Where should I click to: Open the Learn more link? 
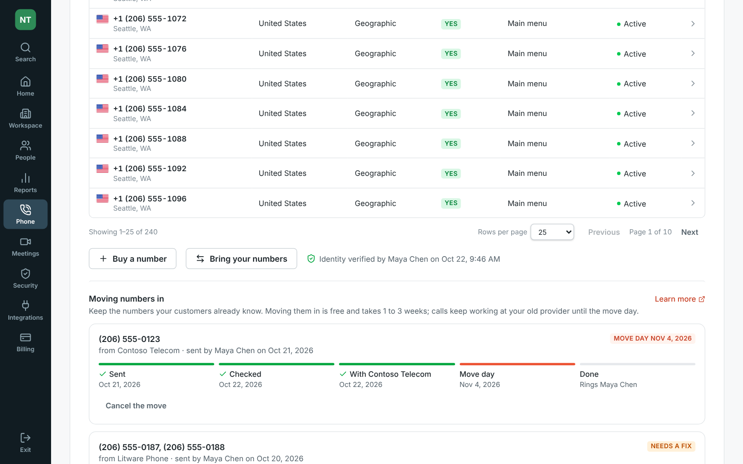(x=680, y=299)
